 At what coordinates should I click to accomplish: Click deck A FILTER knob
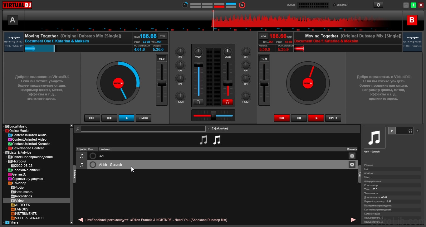pyautogui.click(x=180, y=96)
